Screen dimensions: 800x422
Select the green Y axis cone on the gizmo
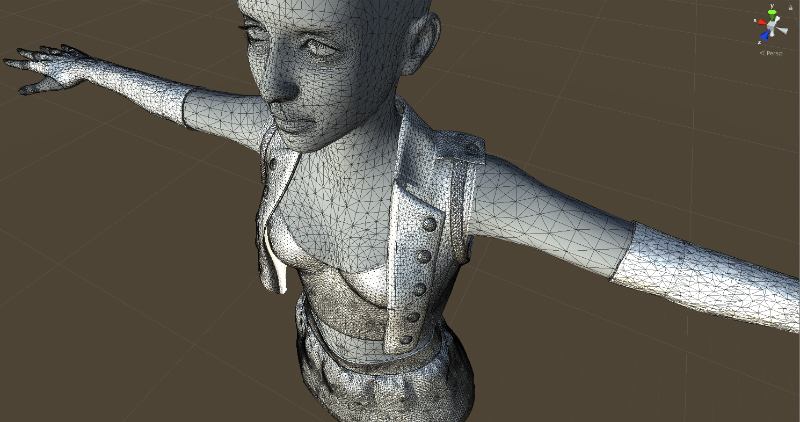click(x=772, y=14)
